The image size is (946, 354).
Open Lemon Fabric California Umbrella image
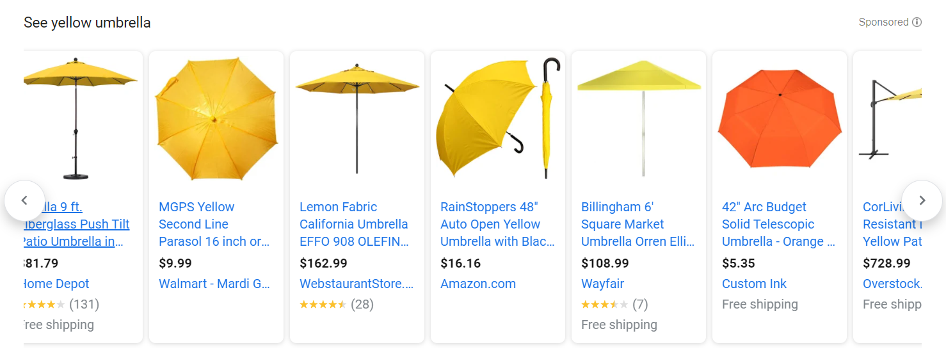pos(357,118)
